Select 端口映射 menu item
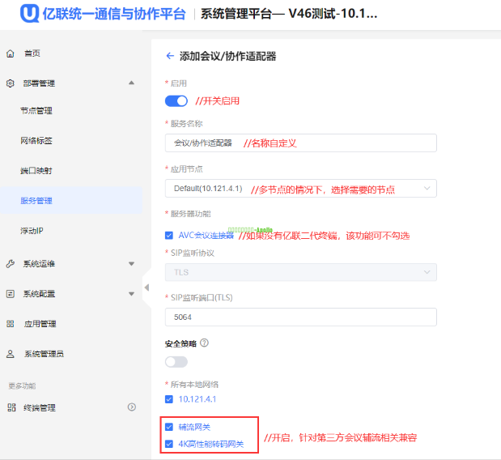The image size is (501, 460). pyautogui.click(x=36, y=171)
